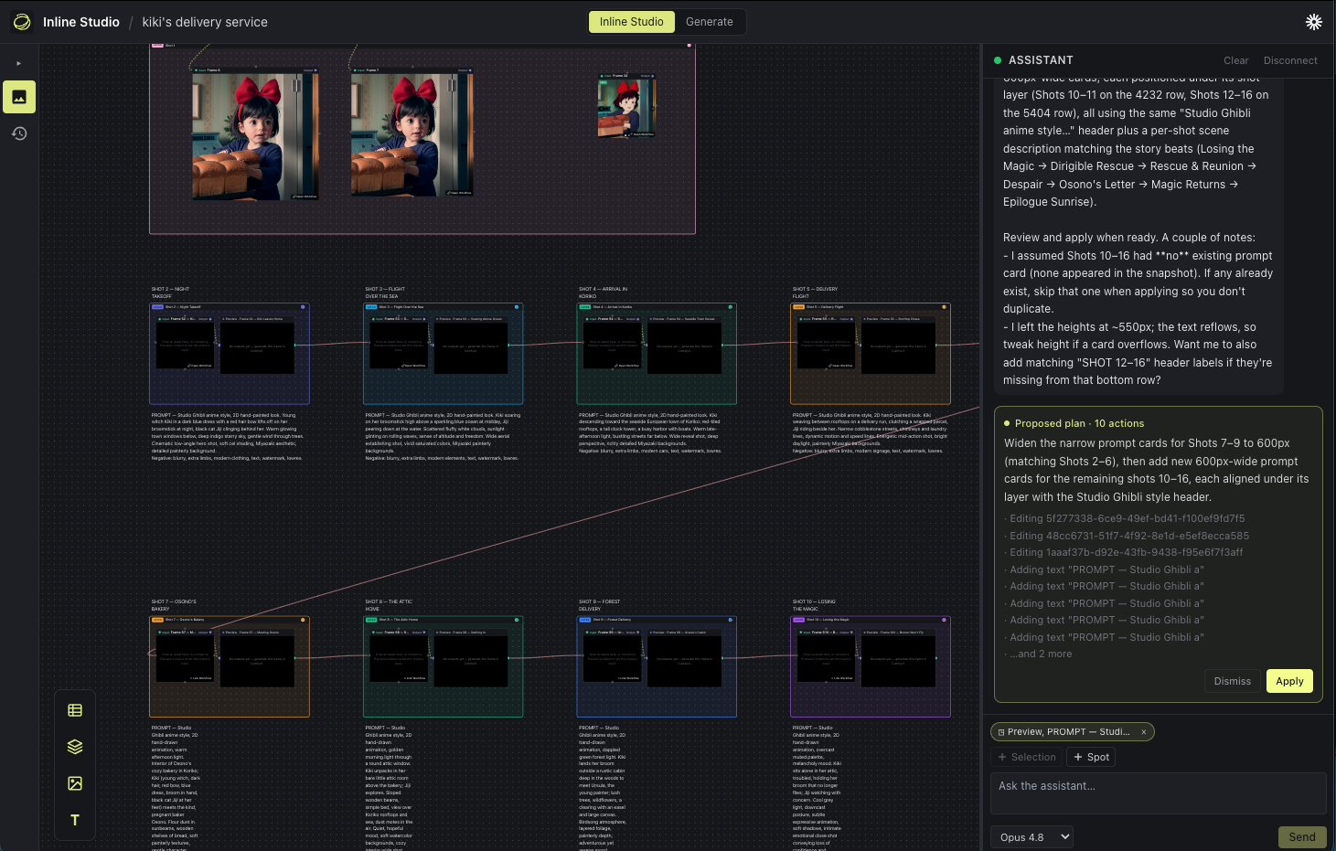Expand the left sidebar arrow
Screen dimensions: 1336x851
tap(19, 63)
